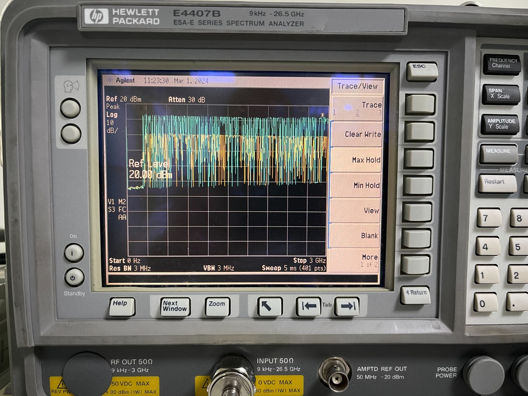The image size is (528, 396).
Task: Open the FREQUENCY Channel menu
Action: click(501, 63)
